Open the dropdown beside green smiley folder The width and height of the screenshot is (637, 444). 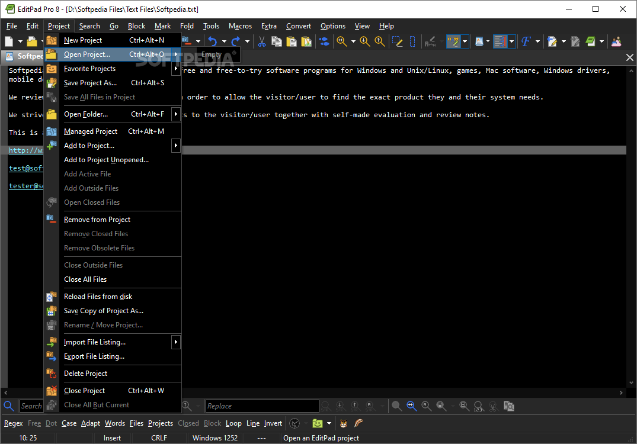329,423
